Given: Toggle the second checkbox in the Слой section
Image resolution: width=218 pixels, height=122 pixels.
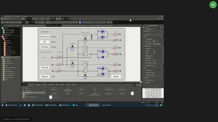Looking at the screenshot, I should 153,75.
